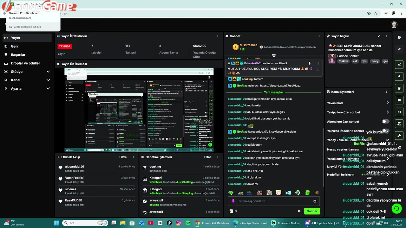This screenshot has height=228, width=406.
Task: Click the chat bubble icon on right rail
Action: (399, 100)
